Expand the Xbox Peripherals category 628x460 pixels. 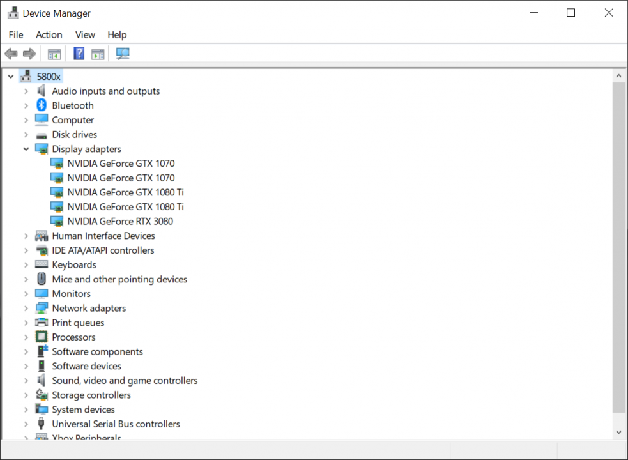(26, 438)
